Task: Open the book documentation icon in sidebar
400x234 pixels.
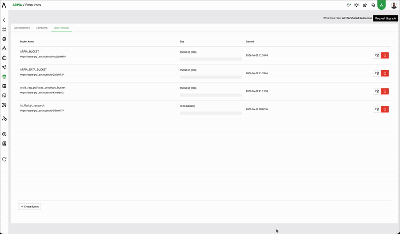Action: (4, 144)
